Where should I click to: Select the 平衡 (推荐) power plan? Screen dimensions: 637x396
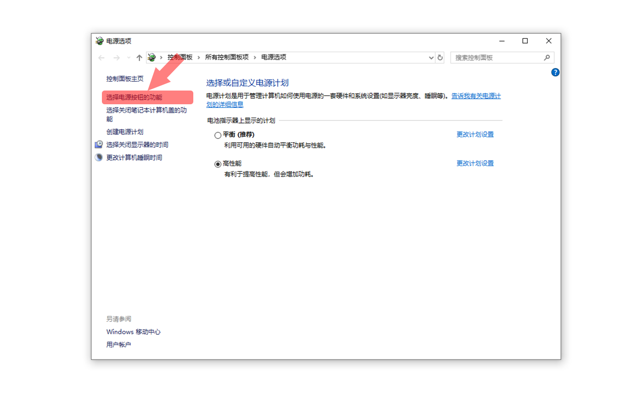(x=218, y=135)
